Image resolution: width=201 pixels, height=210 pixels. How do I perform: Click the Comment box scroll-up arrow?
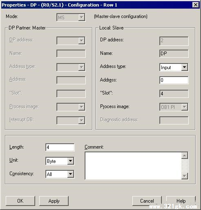pyautogui.click(x=185, y=156)
